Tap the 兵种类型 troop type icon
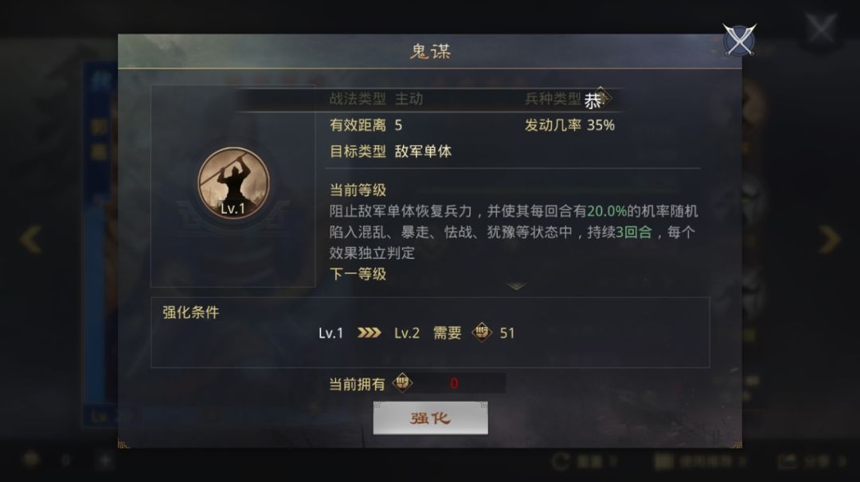 596,100
